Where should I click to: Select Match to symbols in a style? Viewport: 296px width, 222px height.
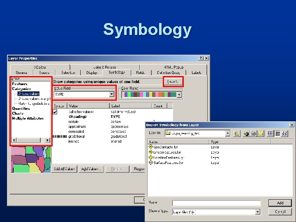coord(34,104)
